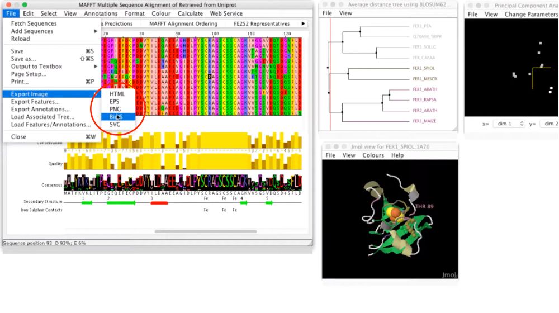This screenshot has height=313, width=559.
Task: Select FER1_SOLLC leaf in the tree
Action: 424,47
